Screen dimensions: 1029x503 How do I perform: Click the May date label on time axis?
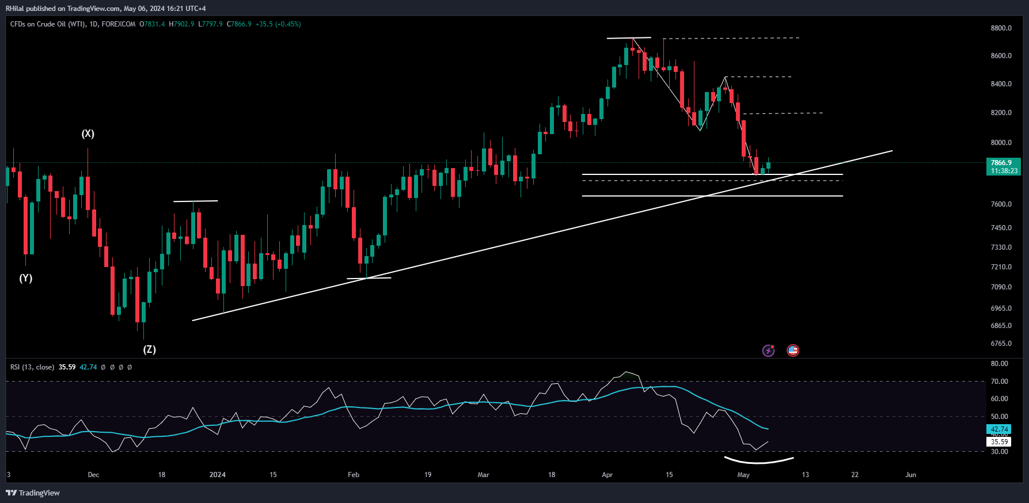[743, 475]
